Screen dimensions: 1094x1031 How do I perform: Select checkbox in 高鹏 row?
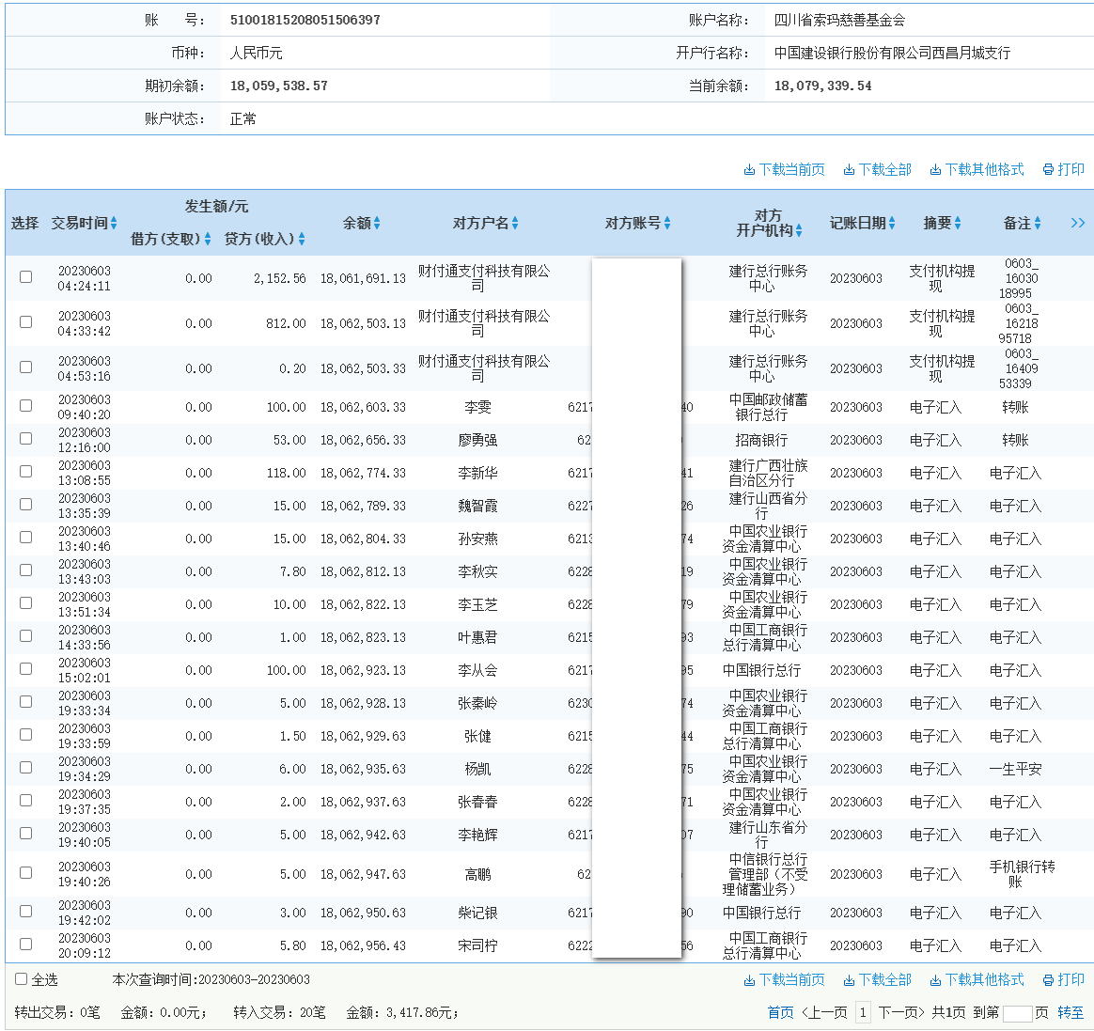coord(25,873)
